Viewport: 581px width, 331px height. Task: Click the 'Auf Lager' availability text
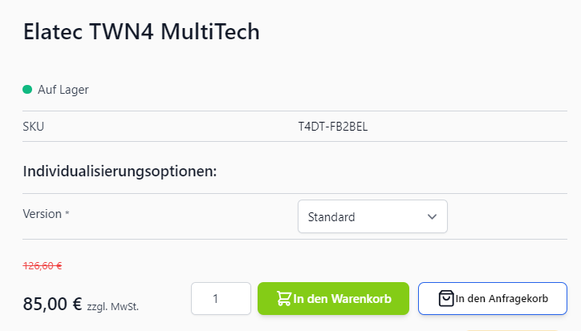click(x=63, y=90)
